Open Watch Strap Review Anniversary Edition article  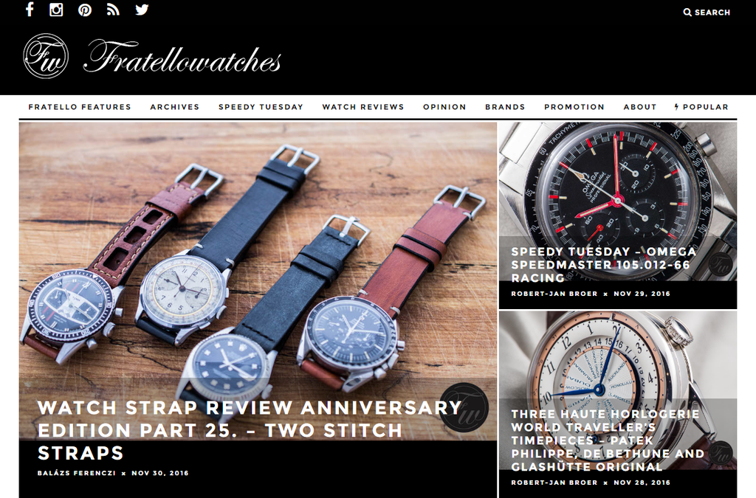(x=250, y=430)
